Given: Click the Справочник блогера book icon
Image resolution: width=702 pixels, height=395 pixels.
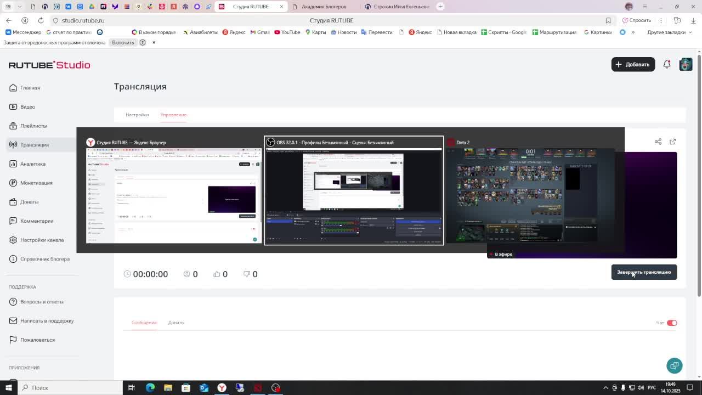Looking at the screenshot, I should (x=13, y=259).
